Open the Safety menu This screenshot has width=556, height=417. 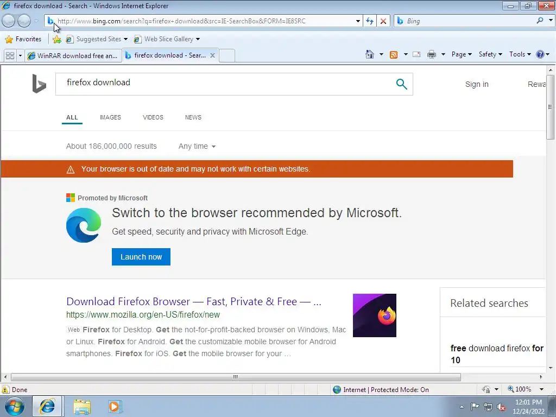click(490, 54)
